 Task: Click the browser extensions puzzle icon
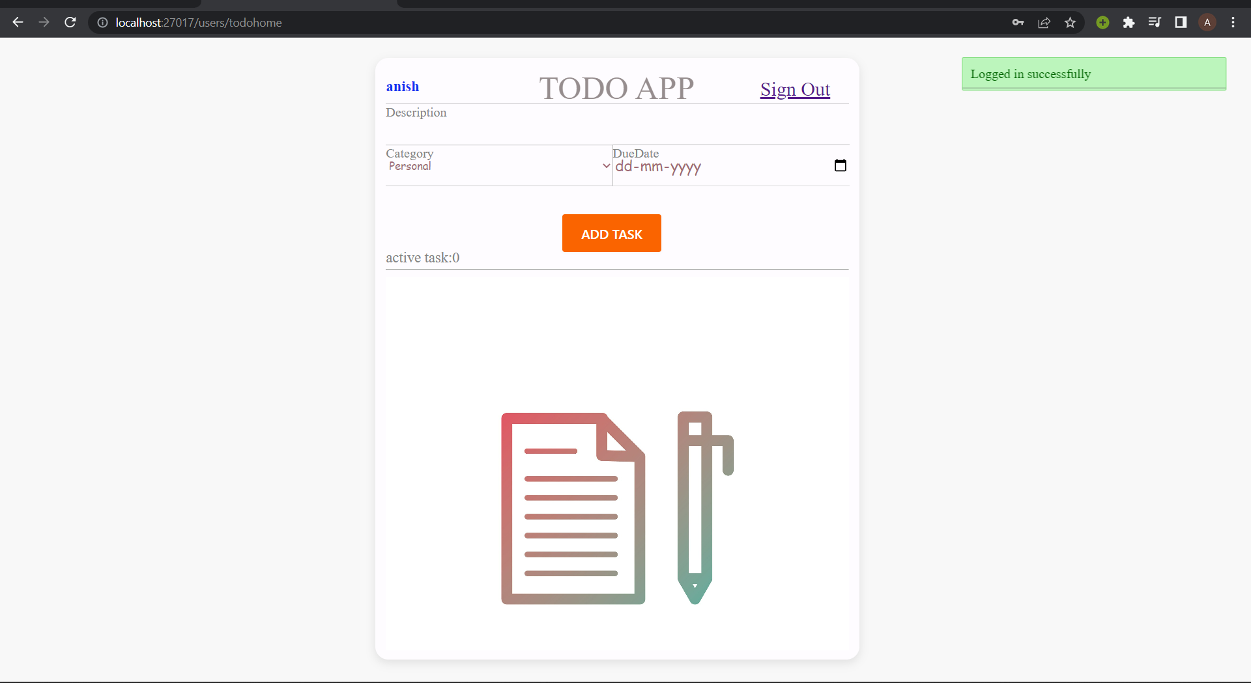pos(1129,22)
